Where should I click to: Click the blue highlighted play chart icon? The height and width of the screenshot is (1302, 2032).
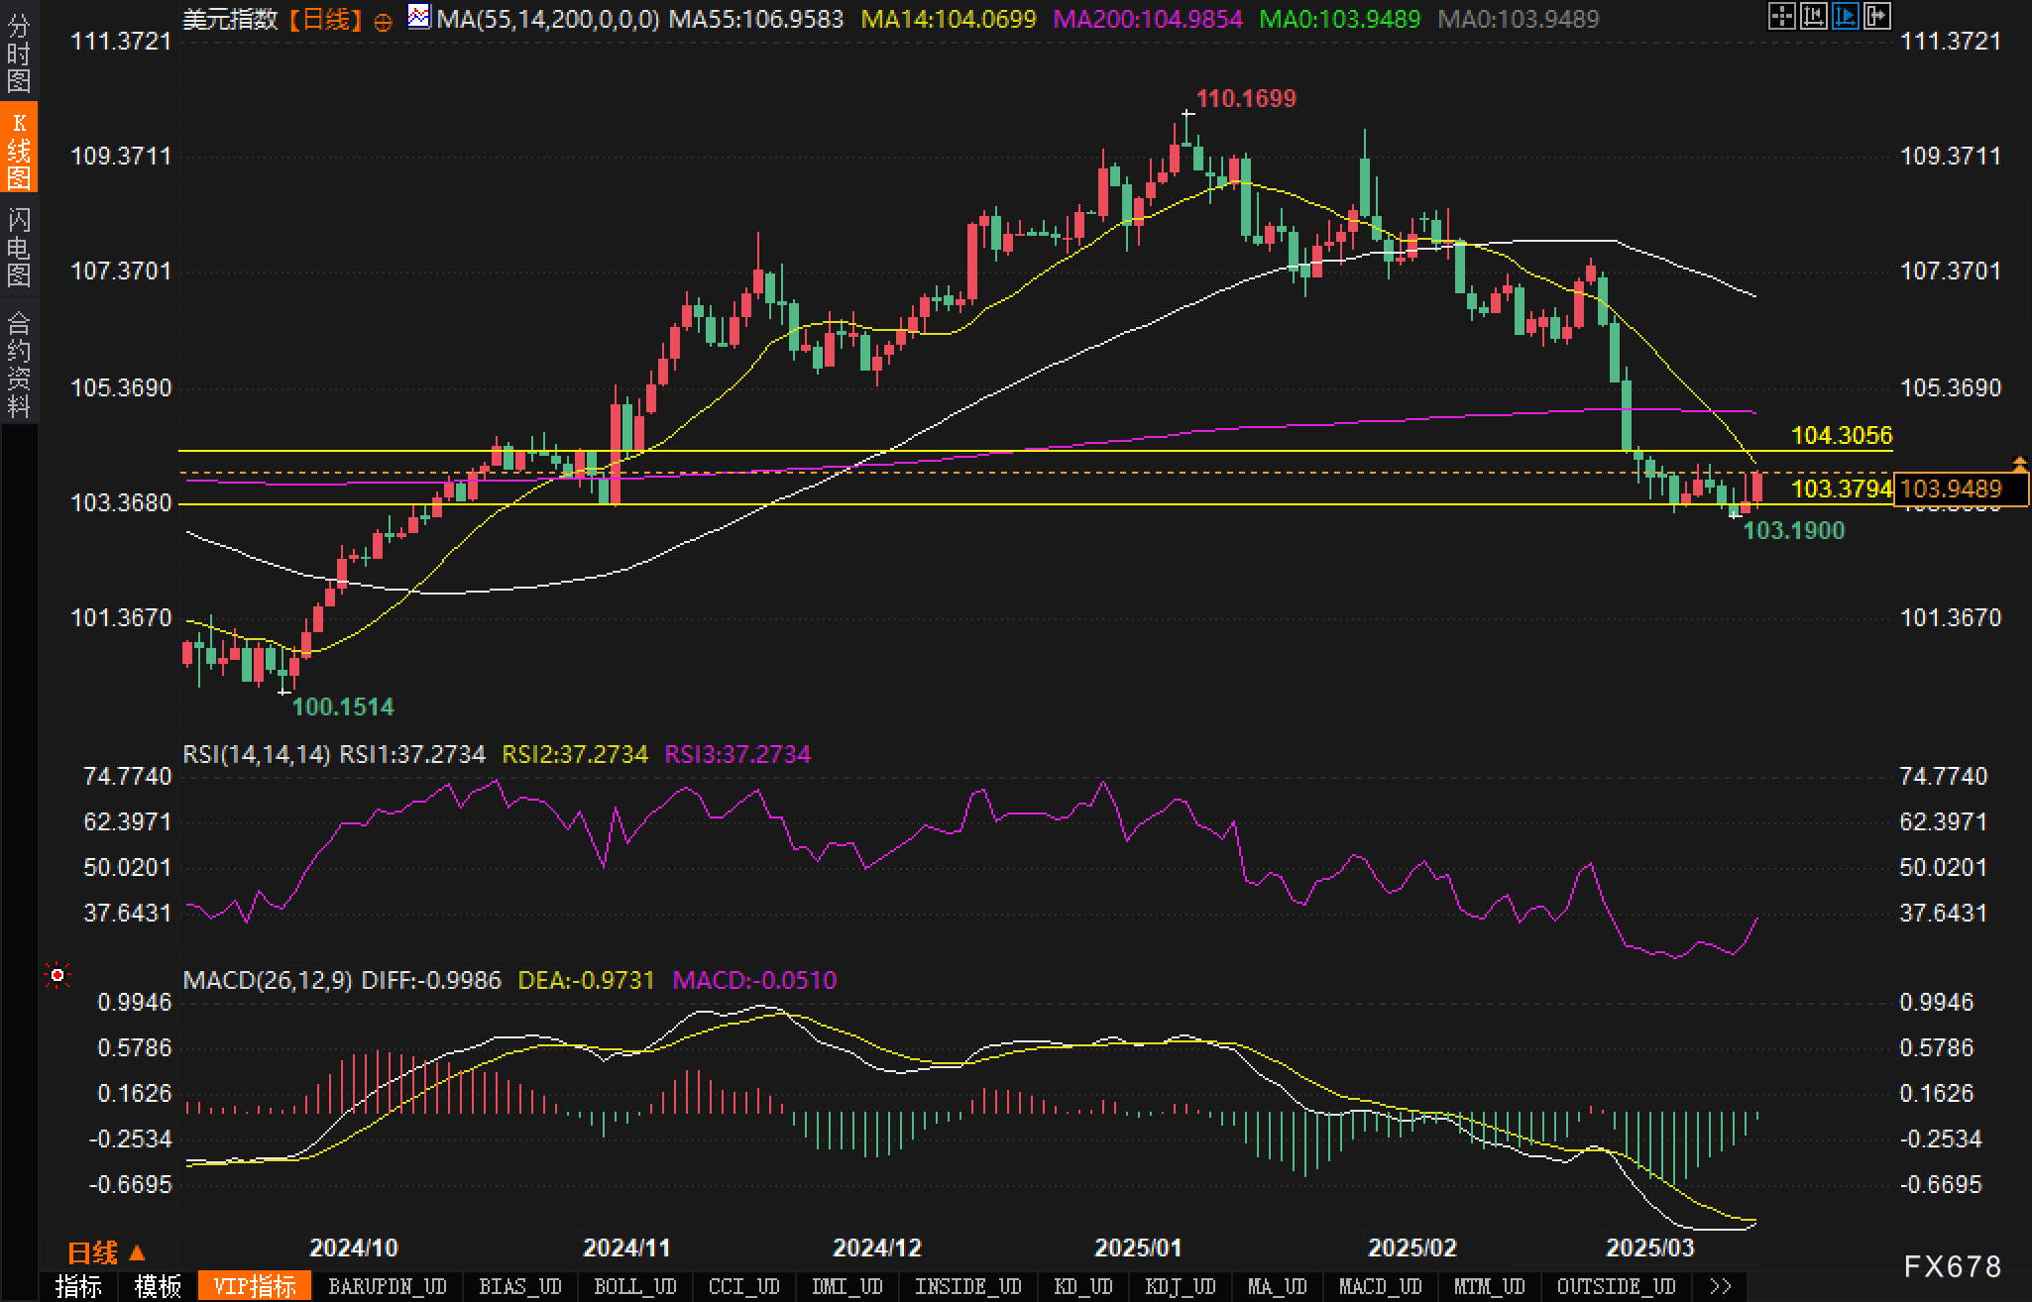click(1845, 16)
